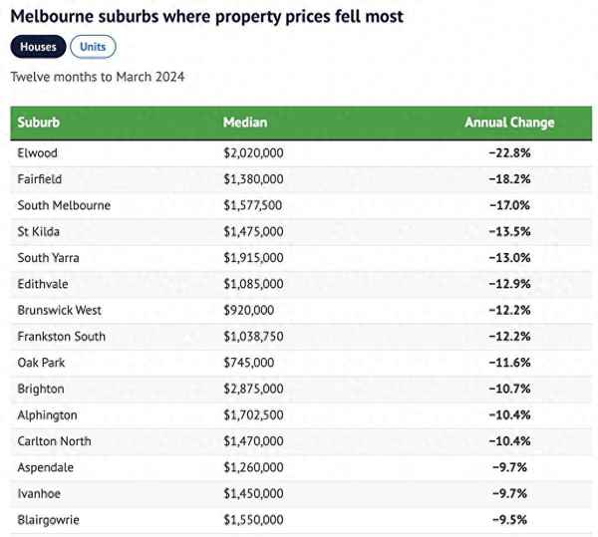Click Aspendale's −9.7% annual change
The height and width of the screenshot is (537, 598).
(509, 467)
